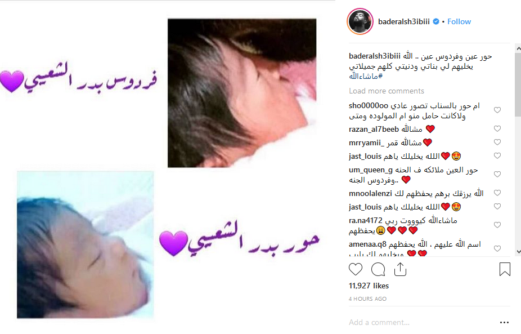Click the Add a comment field
Viewport: 521px width, 334px height.
(422, 322)
